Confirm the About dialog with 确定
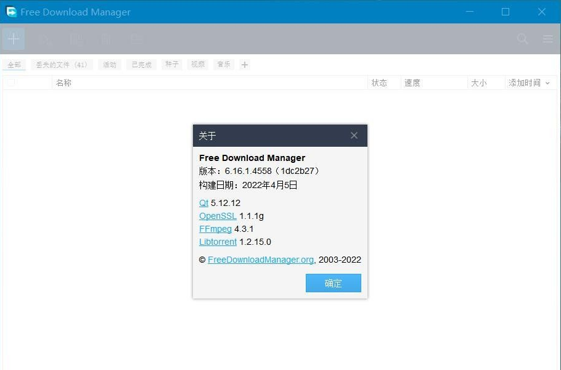This screenshot has width=561, height=370. 333,283
